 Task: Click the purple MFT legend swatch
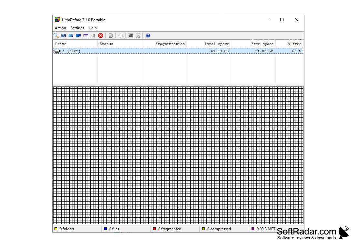[x=253, y=229]
